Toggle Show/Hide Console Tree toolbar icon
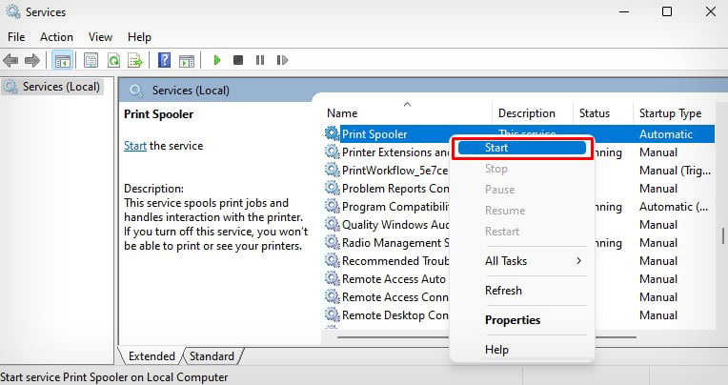The height and width of the screenshot is (385, 728). (63, 60)
